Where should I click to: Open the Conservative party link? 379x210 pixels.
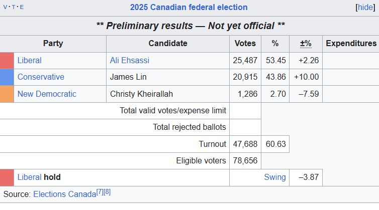pos(41,77)
